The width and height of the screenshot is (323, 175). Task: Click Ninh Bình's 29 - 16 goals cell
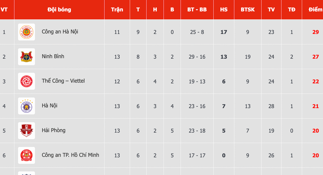(197, 57)
